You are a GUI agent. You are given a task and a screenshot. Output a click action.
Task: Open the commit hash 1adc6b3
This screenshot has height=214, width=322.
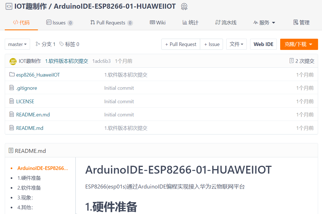click(101, 61)
